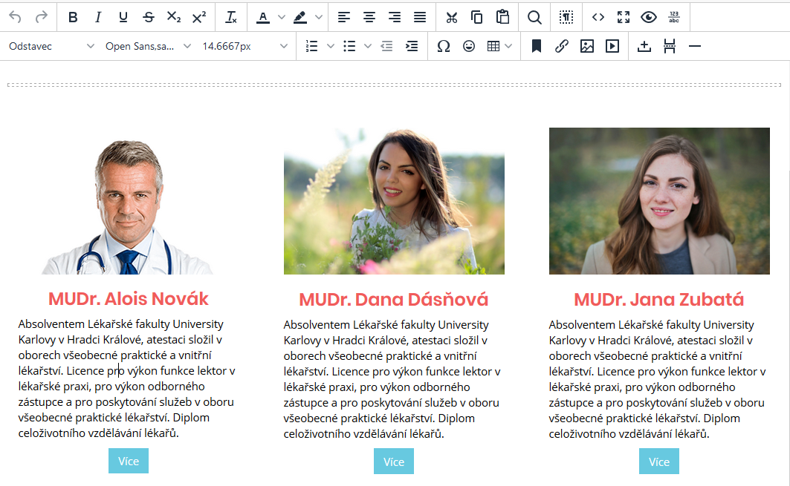Open the source code view
The width and height of the screenshot is (790, 486).
[x=598, y=17]
